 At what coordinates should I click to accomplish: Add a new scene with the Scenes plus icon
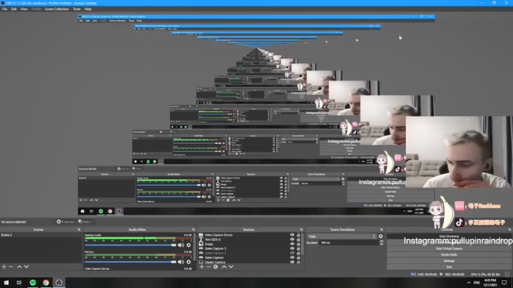tap(4, 267)
